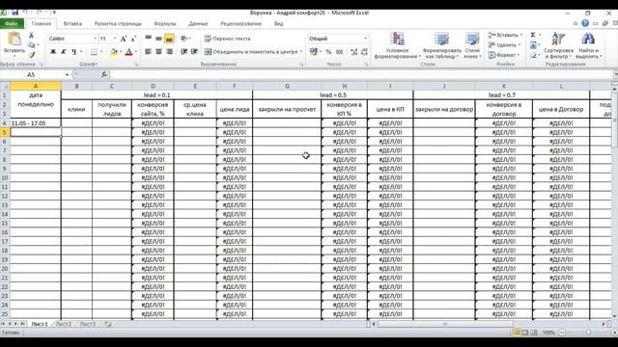Click the accounting currency format icon
The width and height of the screenshot is (618, 347).
[x=314, y=51]
